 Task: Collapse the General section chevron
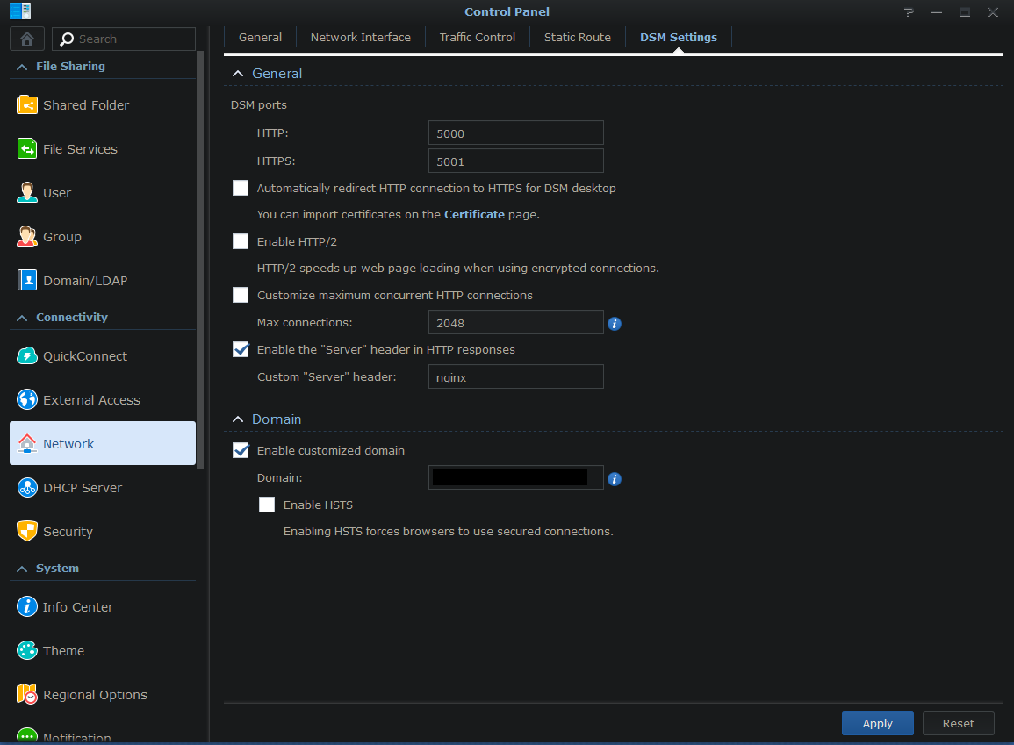pyautogui.click(x=237, y=74)
